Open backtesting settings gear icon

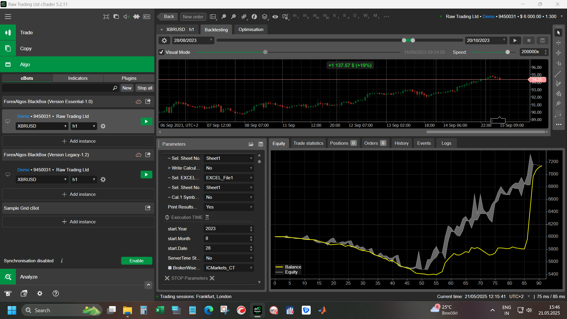[x=164, y=40]
